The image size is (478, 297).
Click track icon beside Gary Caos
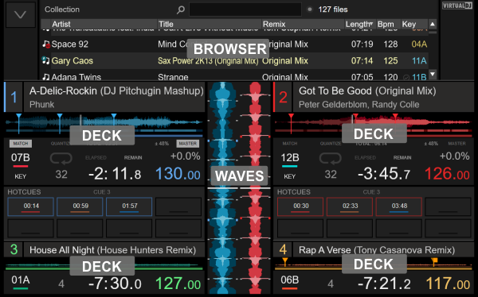pyautogui.click(x=45, y=60)
